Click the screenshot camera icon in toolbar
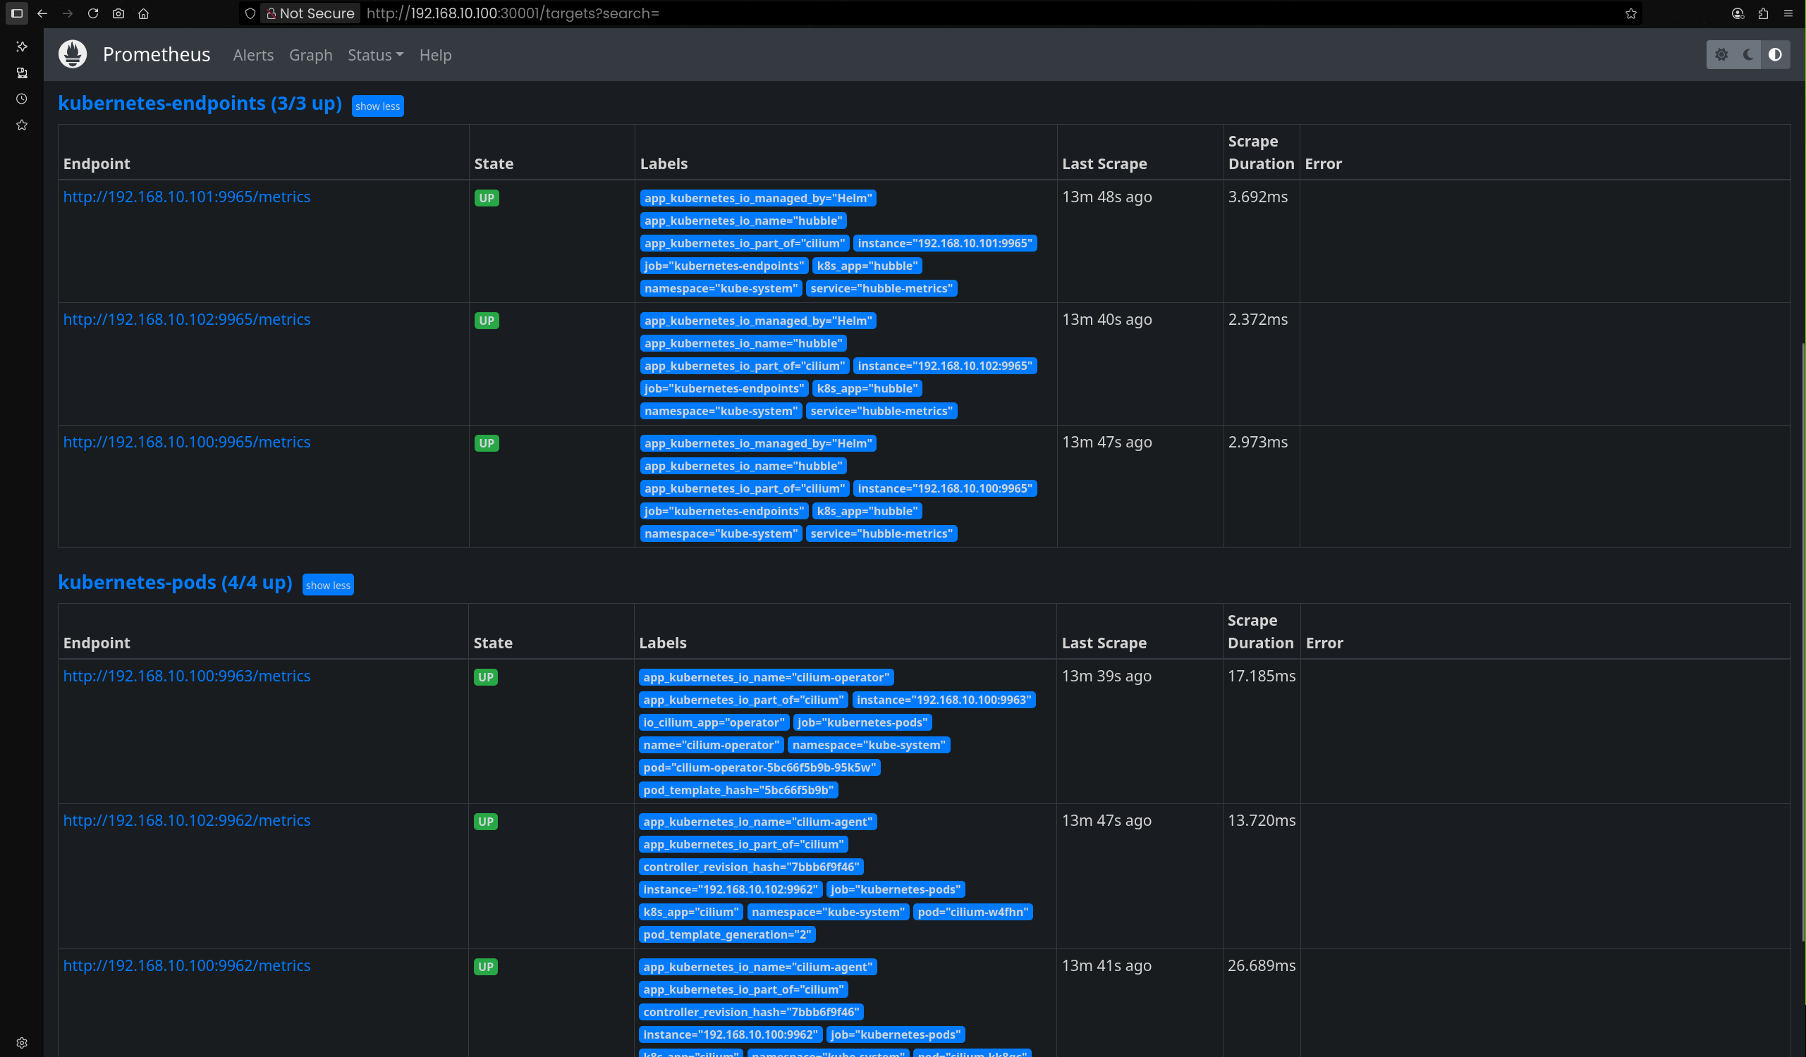 coord(118,13)
